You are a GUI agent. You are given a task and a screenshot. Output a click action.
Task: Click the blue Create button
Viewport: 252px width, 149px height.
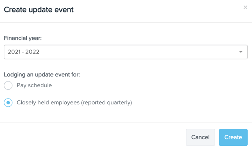point(233,137)
